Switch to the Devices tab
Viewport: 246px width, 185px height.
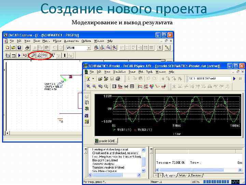coord(195,175)
